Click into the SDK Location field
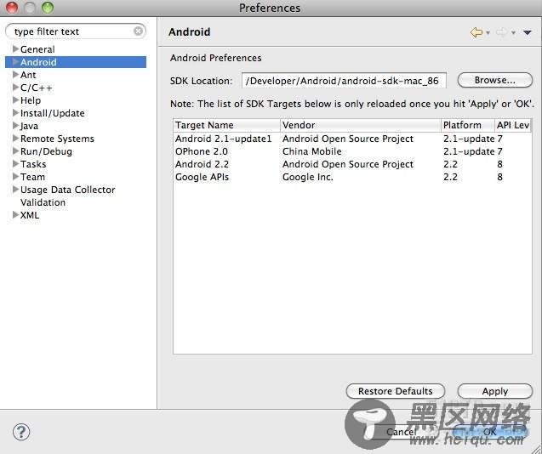 coord(344,81)
